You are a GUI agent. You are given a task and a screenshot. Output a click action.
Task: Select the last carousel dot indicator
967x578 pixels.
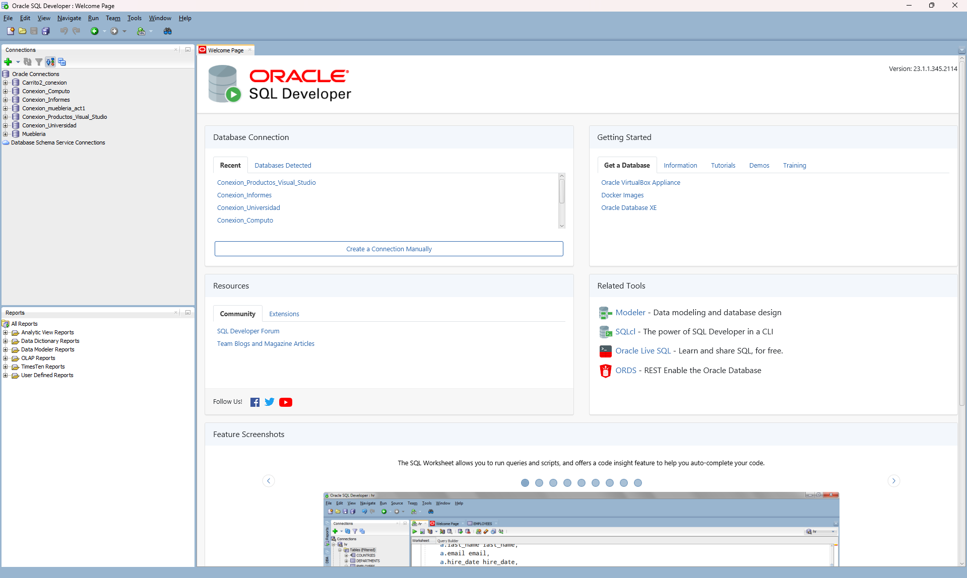pos(638,483)
